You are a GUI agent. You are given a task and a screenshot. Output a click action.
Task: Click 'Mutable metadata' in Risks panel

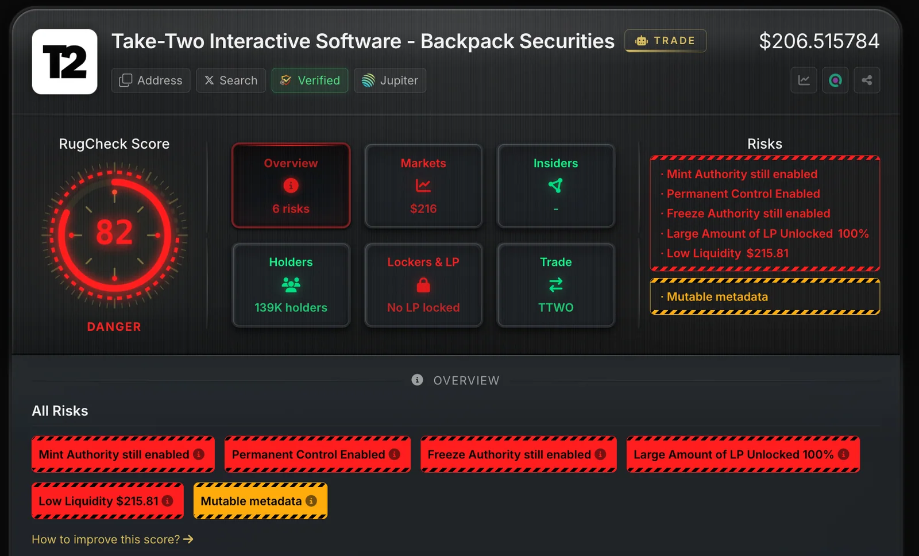point(717,296)
